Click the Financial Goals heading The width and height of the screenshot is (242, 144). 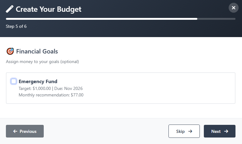coord(37,51)
